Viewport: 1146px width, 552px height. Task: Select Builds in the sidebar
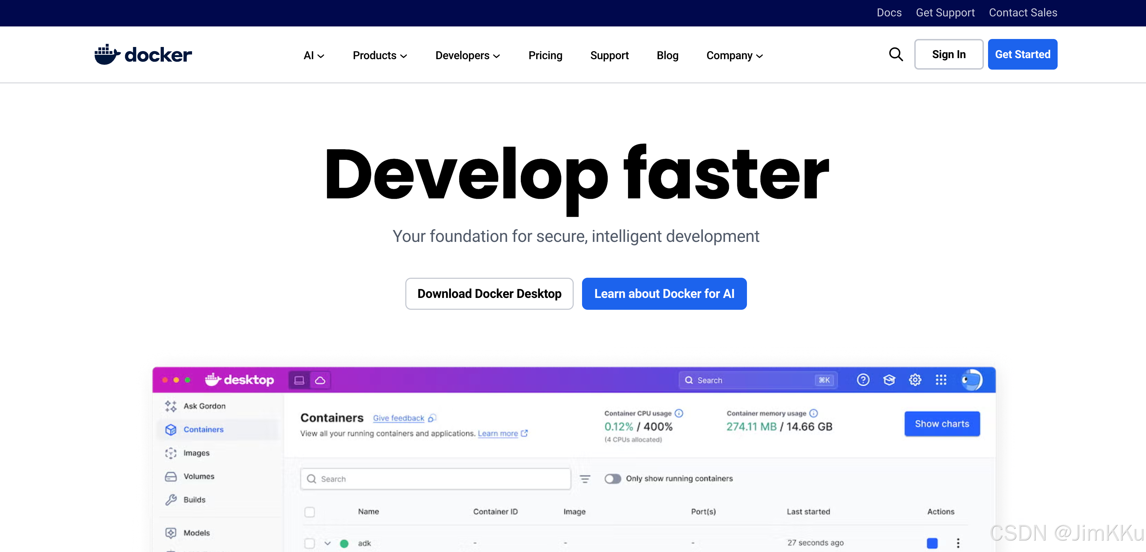[194, 500]
